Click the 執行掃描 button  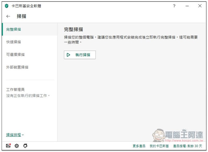(80, 55)
